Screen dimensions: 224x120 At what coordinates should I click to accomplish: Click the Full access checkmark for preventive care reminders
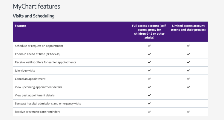point(149,112)
